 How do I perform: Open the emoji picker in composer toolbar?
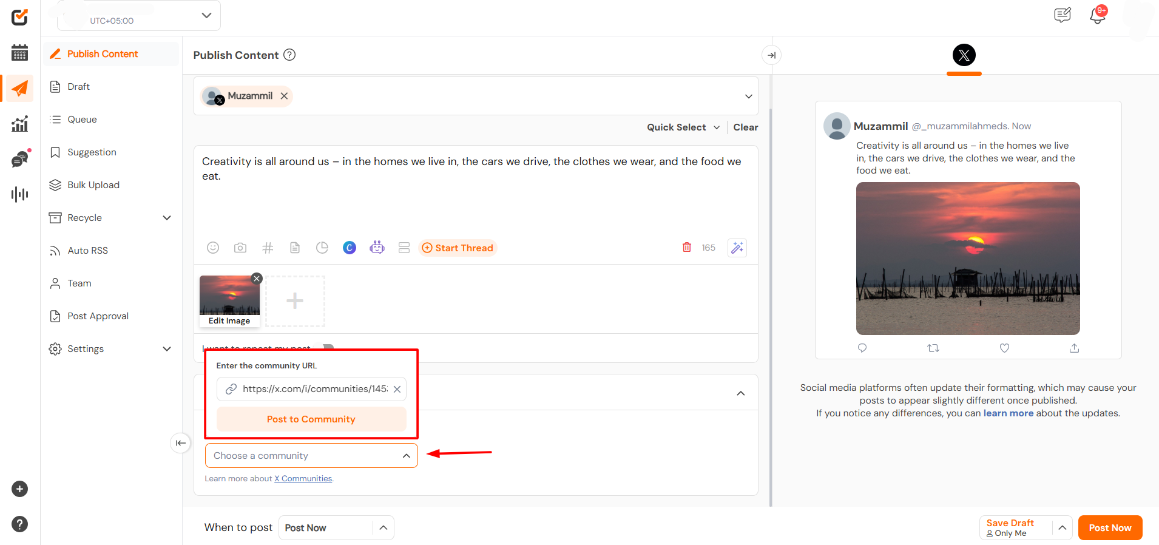[x=213, y=248]
